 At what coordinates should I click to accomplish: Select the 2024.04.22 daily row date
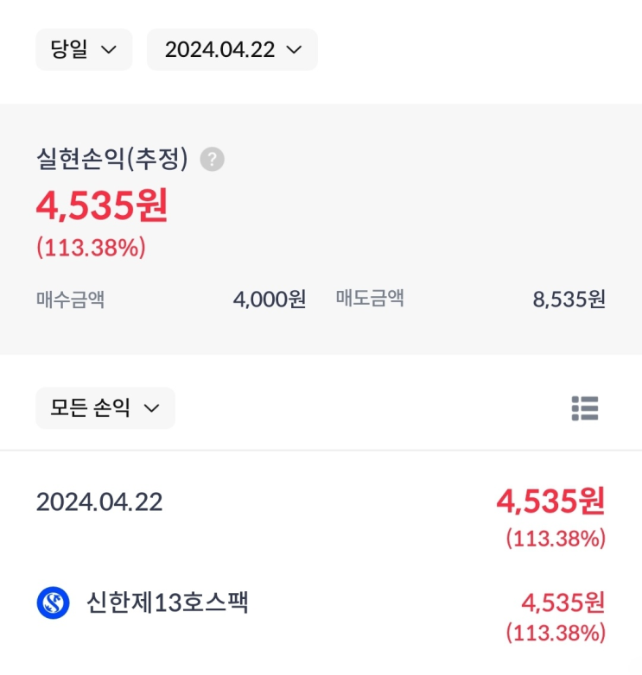[99, 502]
